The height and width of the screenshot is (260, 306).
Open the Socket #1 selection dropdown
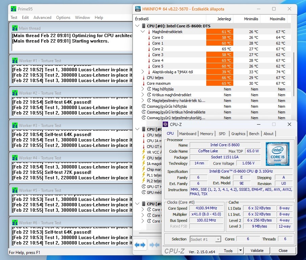coord(218,239)
